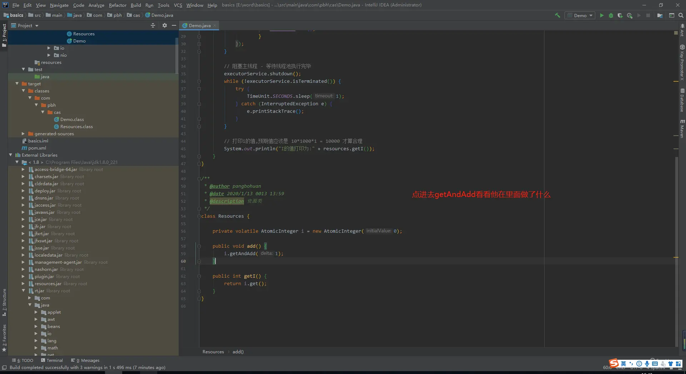Toggle code folding at line 54

point(199,216)
